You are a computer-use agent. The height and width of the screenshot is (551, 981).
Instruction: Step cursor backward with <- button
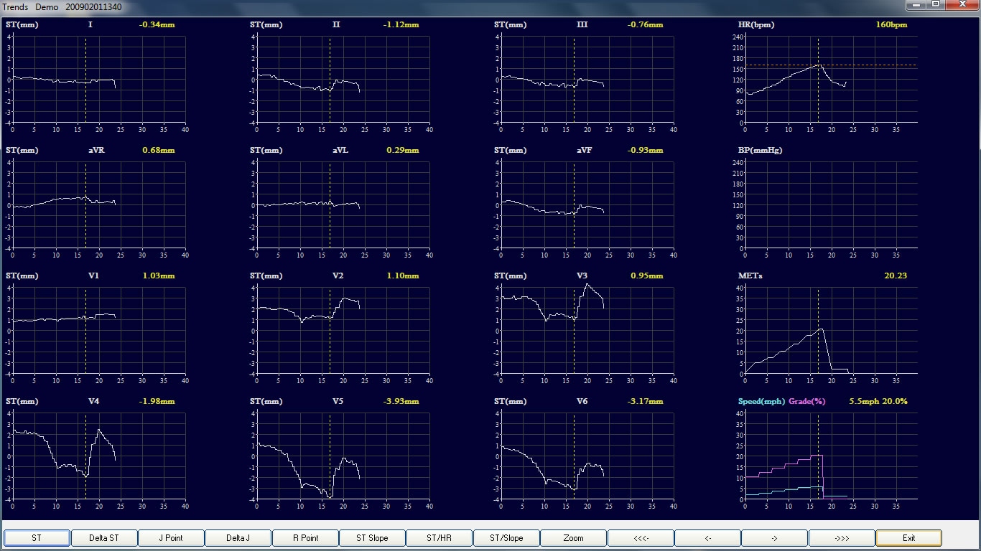[707, 537]
